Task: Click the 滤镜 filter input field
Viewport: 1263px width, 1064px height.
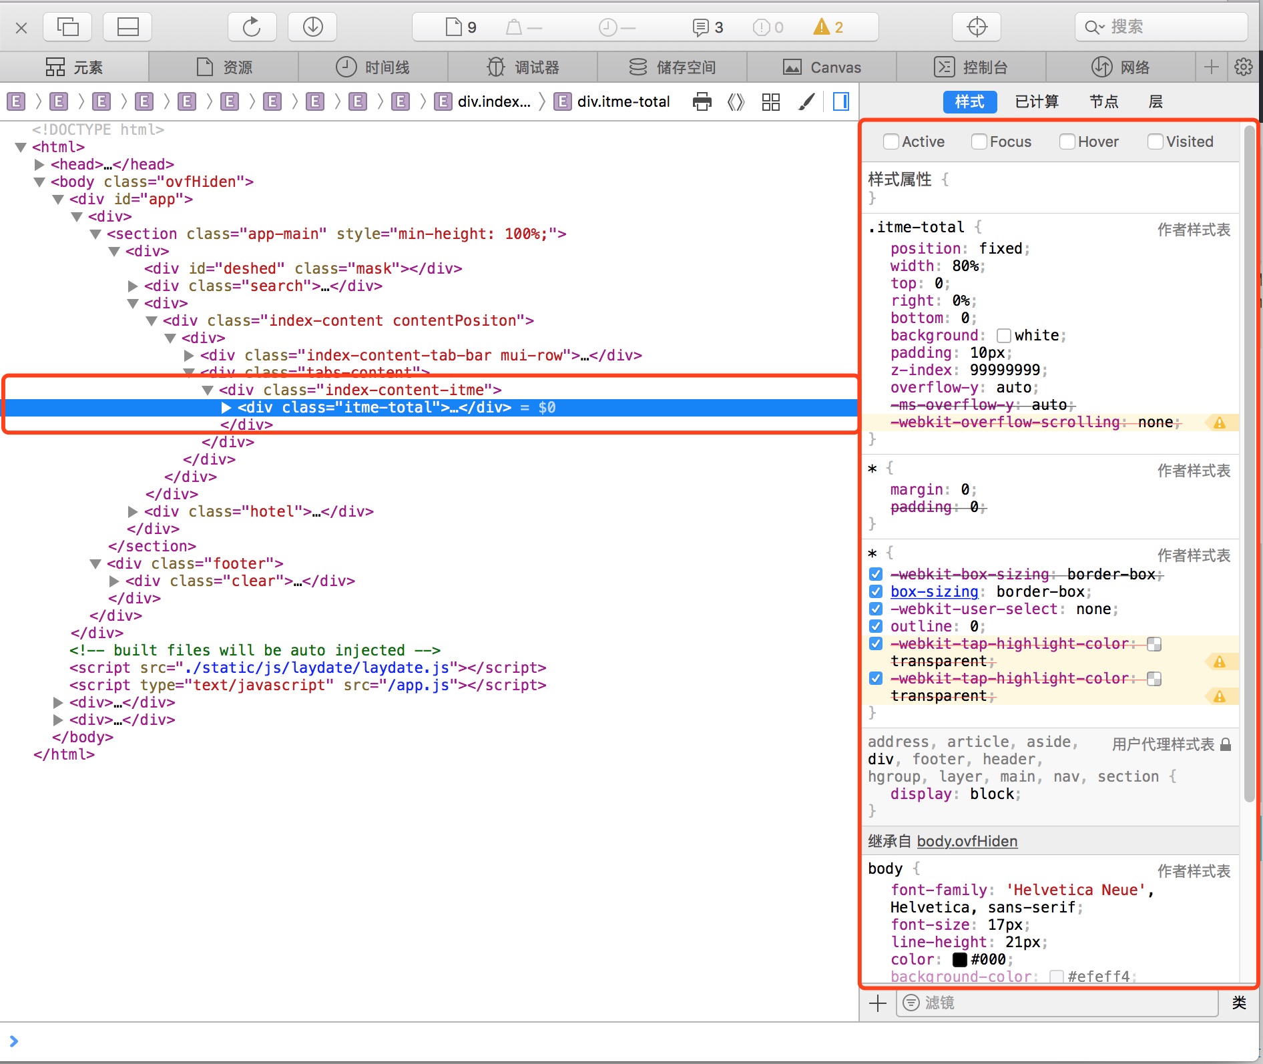Action: coord(1057,1003)
